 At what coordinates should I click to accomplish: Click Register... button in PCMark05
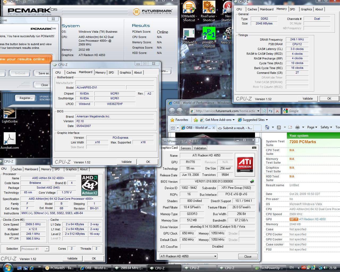[26, 98]
